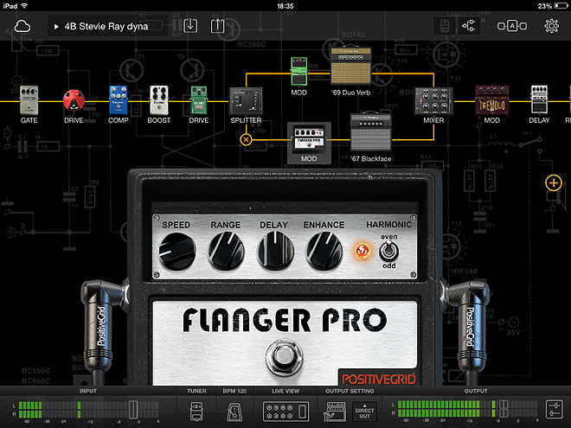Open the TUNER pedal icon
This screenshot has width=571, height=428.
pyautogui.click(x=196, y=412)
